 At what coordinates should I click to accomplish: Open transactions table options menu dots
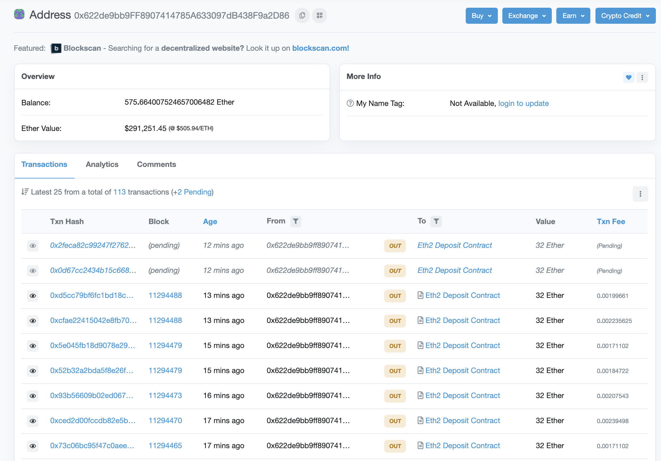(640, 194)
